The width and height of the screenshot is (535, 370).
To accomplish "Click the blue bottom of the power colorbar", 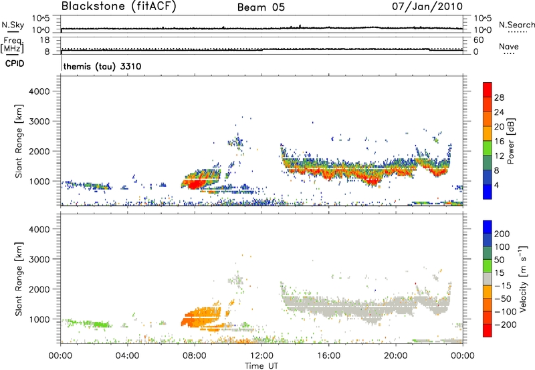I will click(x=488, y=192).
